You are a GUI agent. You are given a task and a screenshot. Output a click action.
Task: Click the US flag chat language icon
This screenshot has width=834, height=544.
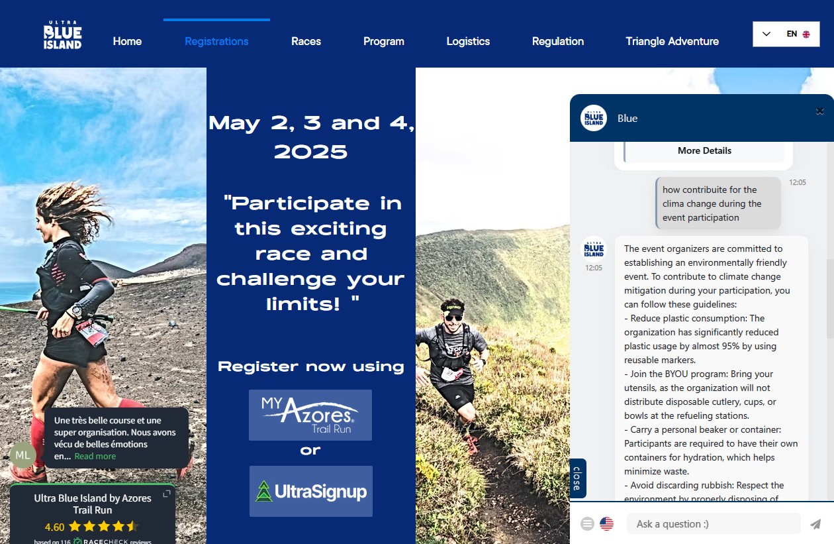606,524
